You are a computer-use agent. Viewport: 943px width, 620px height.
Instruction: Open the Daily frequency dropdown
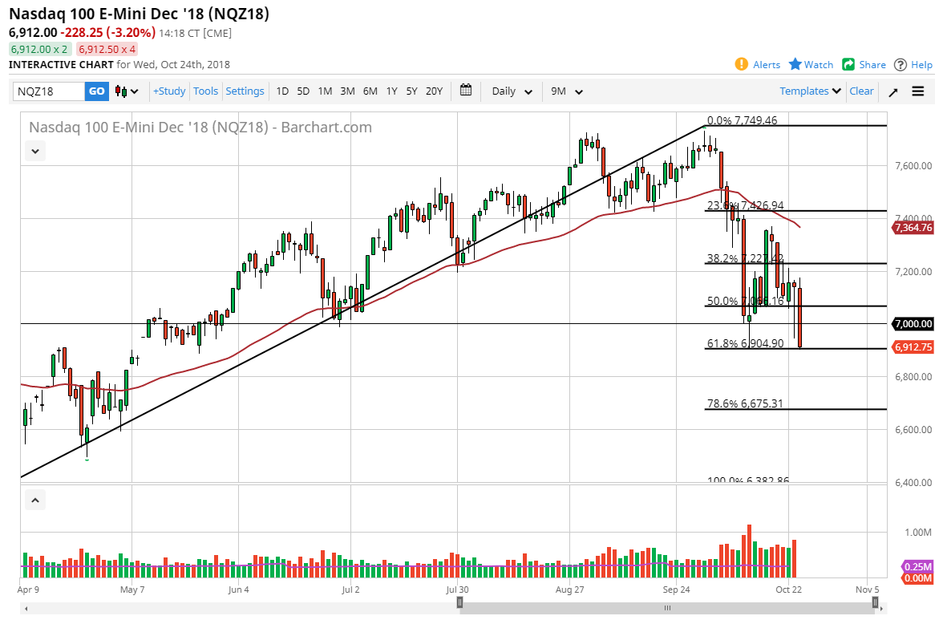(x=511, y=91)
